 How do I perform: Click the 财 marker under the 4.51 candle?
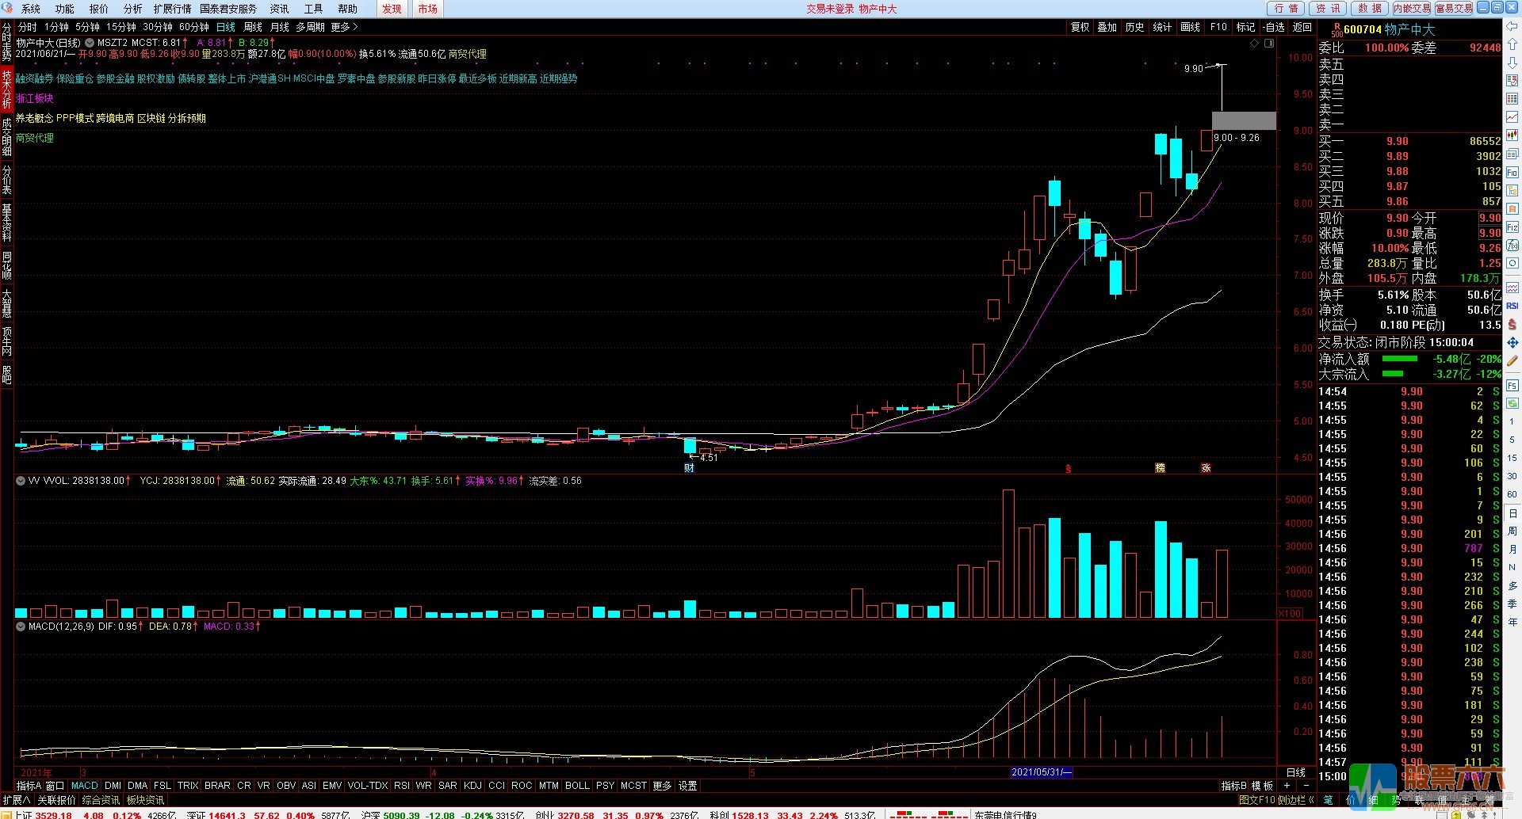pos(689,468)
